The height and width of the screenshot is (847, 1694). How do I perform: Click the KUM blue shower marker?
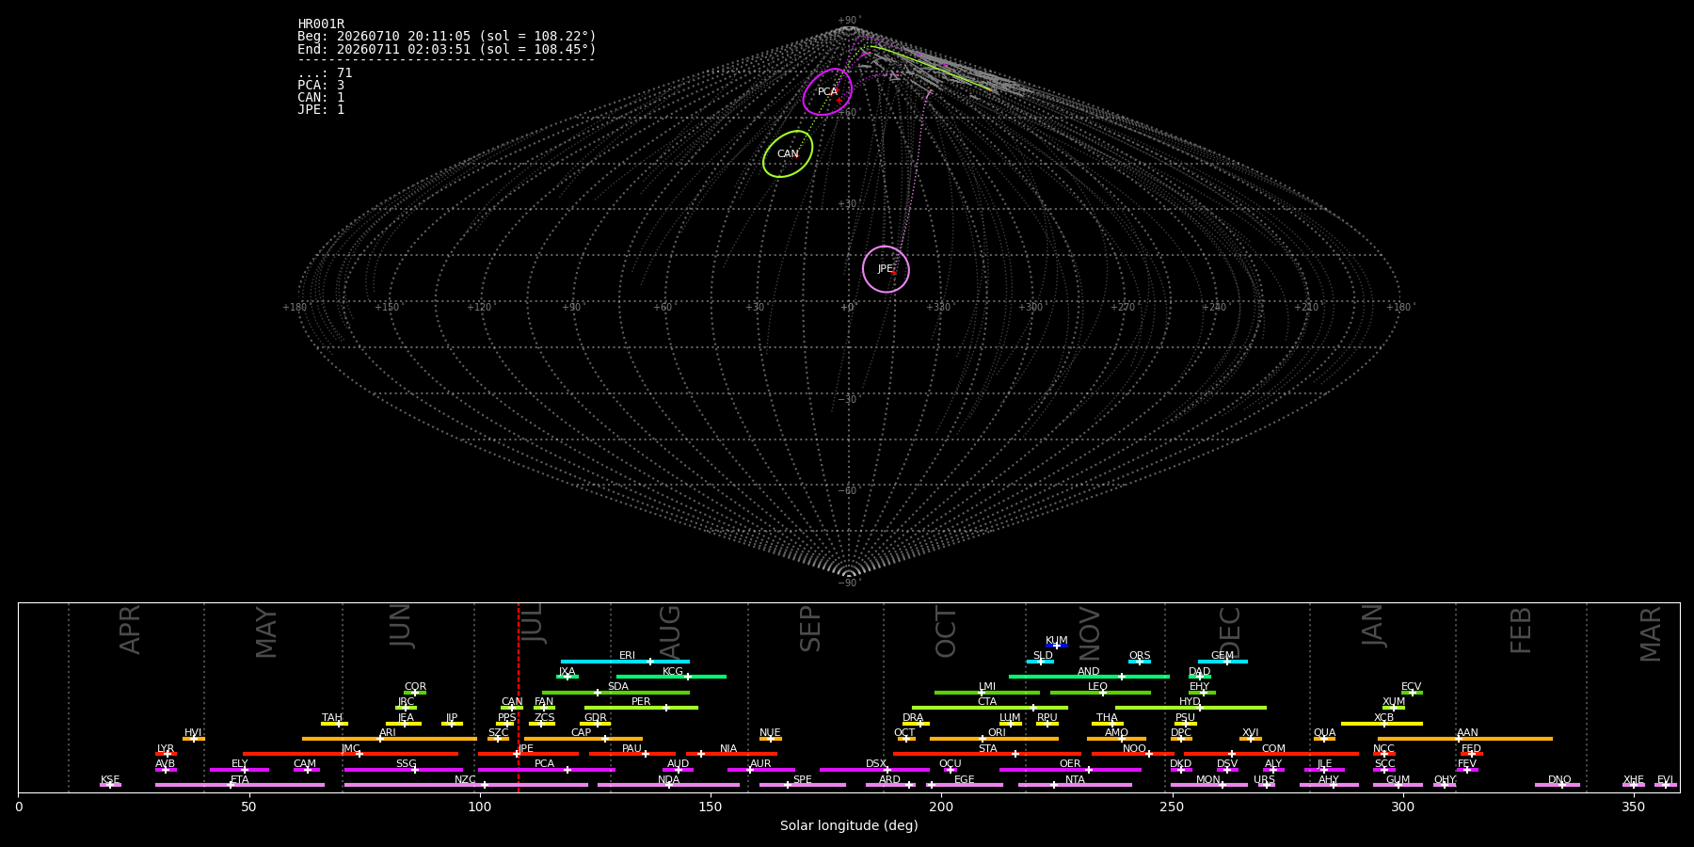click(1057, 646)
